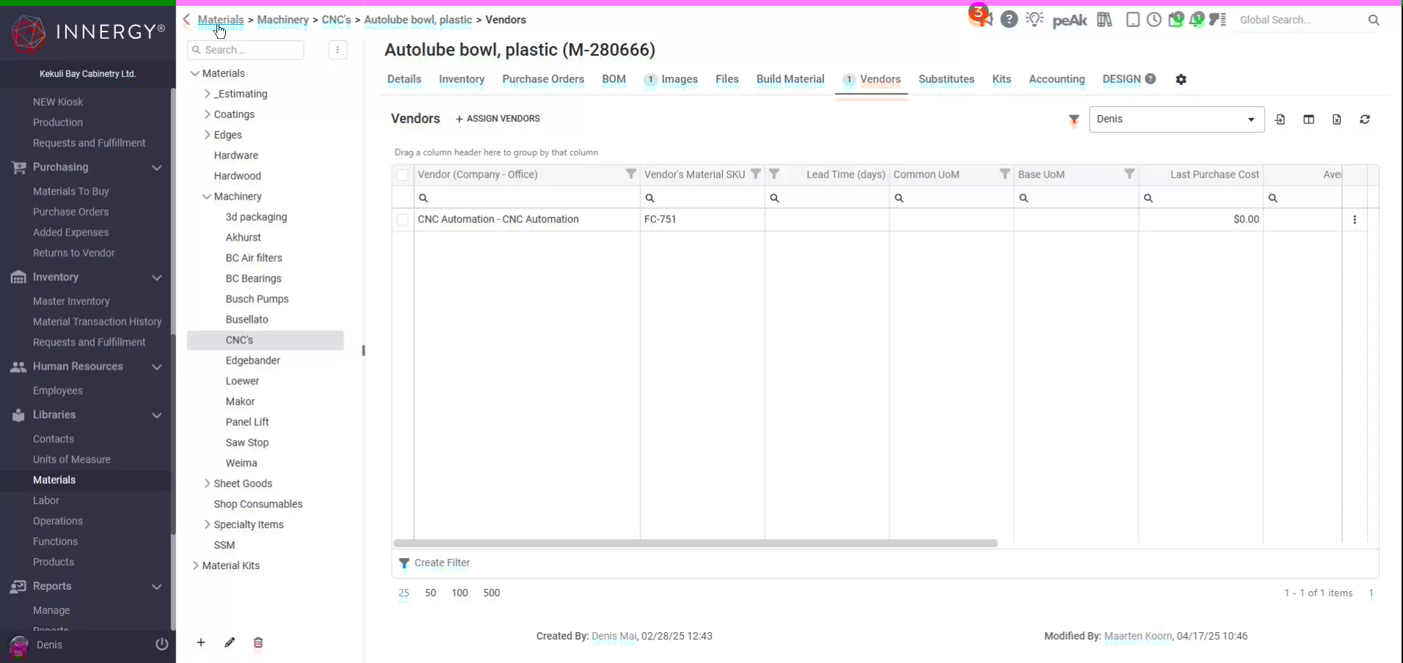Click the funnel filter icon near Denis dropdown
Screen dimensions: 1403x663
tap(1074, 120)
